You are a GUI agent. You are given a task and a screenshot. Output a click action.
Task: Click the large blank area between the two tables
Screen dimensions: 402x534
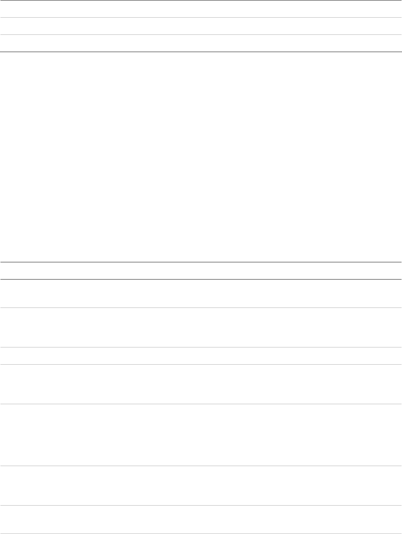pyautogui.click(x=201, y=156)
